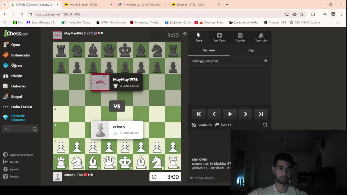
Task: Switch to Kıyamet (1979) IMDb tab
Action: coord(196,5)
